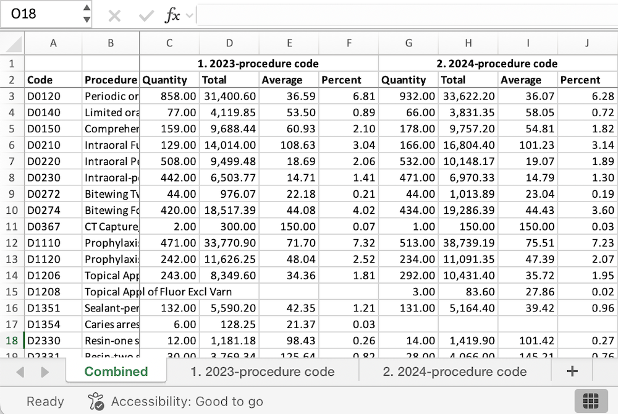This screenshot has width=618, height=414.
Task: Click the Code header cell
Action: coord(53,80)
